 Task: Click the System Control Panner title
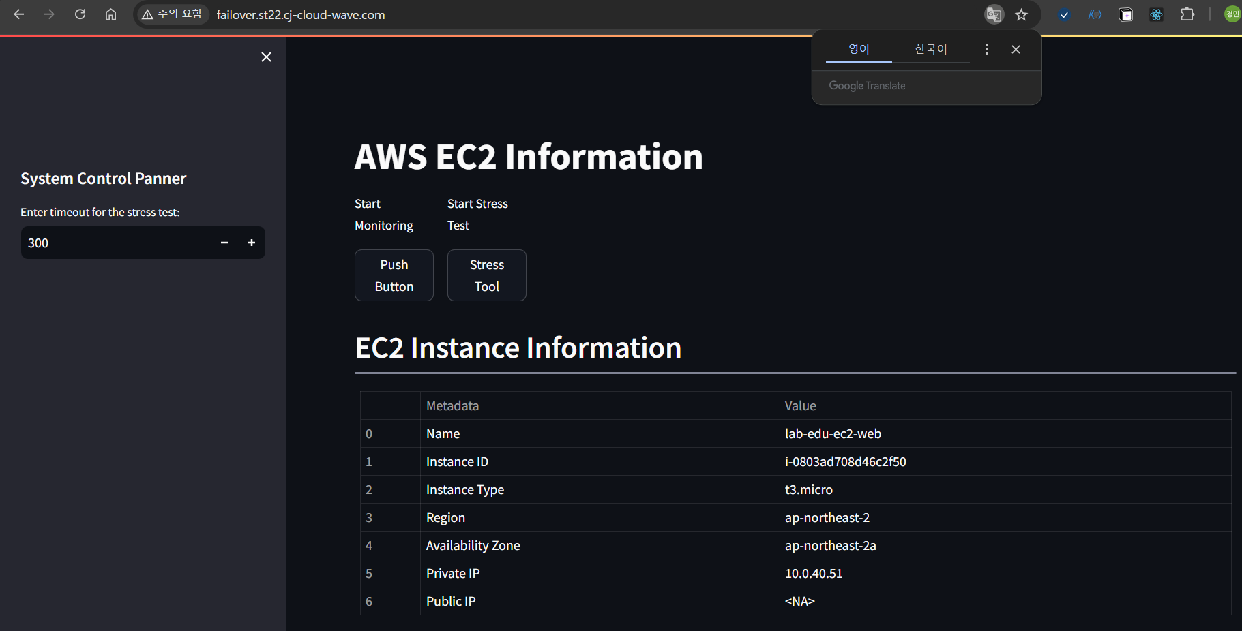click(x=104, y=179)
